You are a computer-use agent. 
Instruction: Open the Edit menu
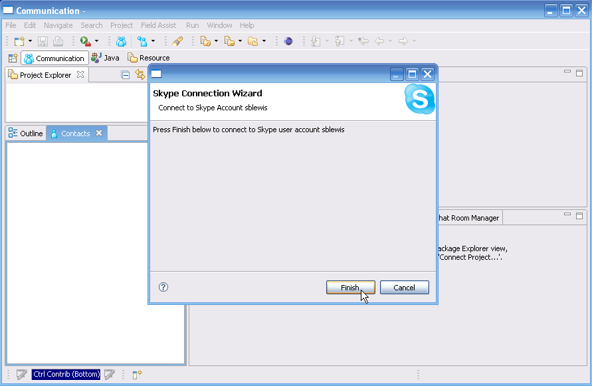(x=30, y=25)
